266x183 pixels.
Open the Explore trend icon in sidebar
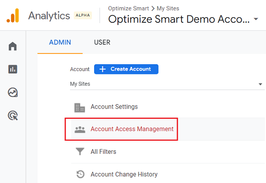point(13,92)
